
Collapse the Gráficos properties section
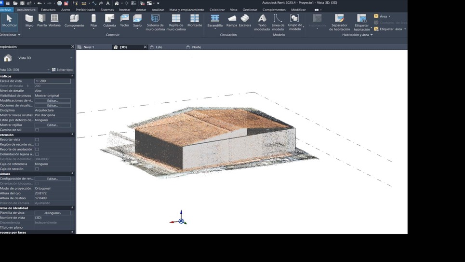coord(72,76)
